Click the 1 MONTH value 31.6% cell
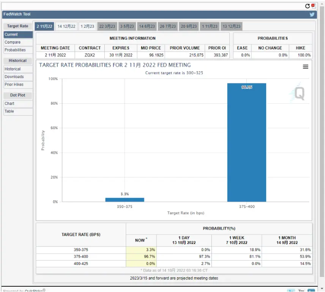The image size is (325, 292). tap(287, 250)
